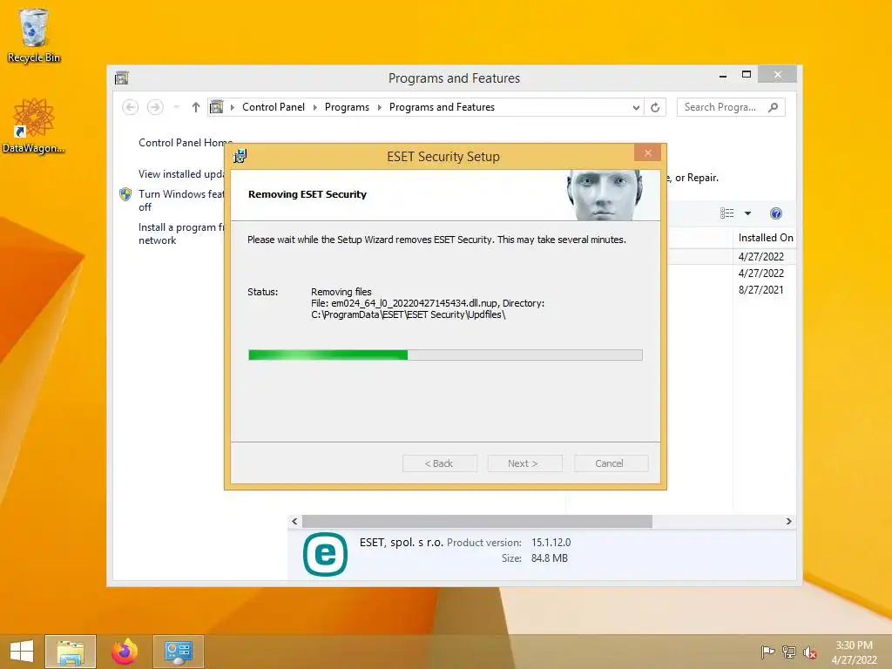Click the ESET Security Setup title icon
This screenshot has height=669, width=892.
240,156
